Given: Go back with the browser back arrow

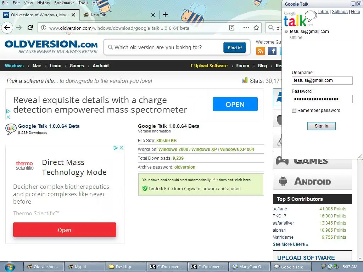Looking at the screenshot, I should (x=7, y=28).
